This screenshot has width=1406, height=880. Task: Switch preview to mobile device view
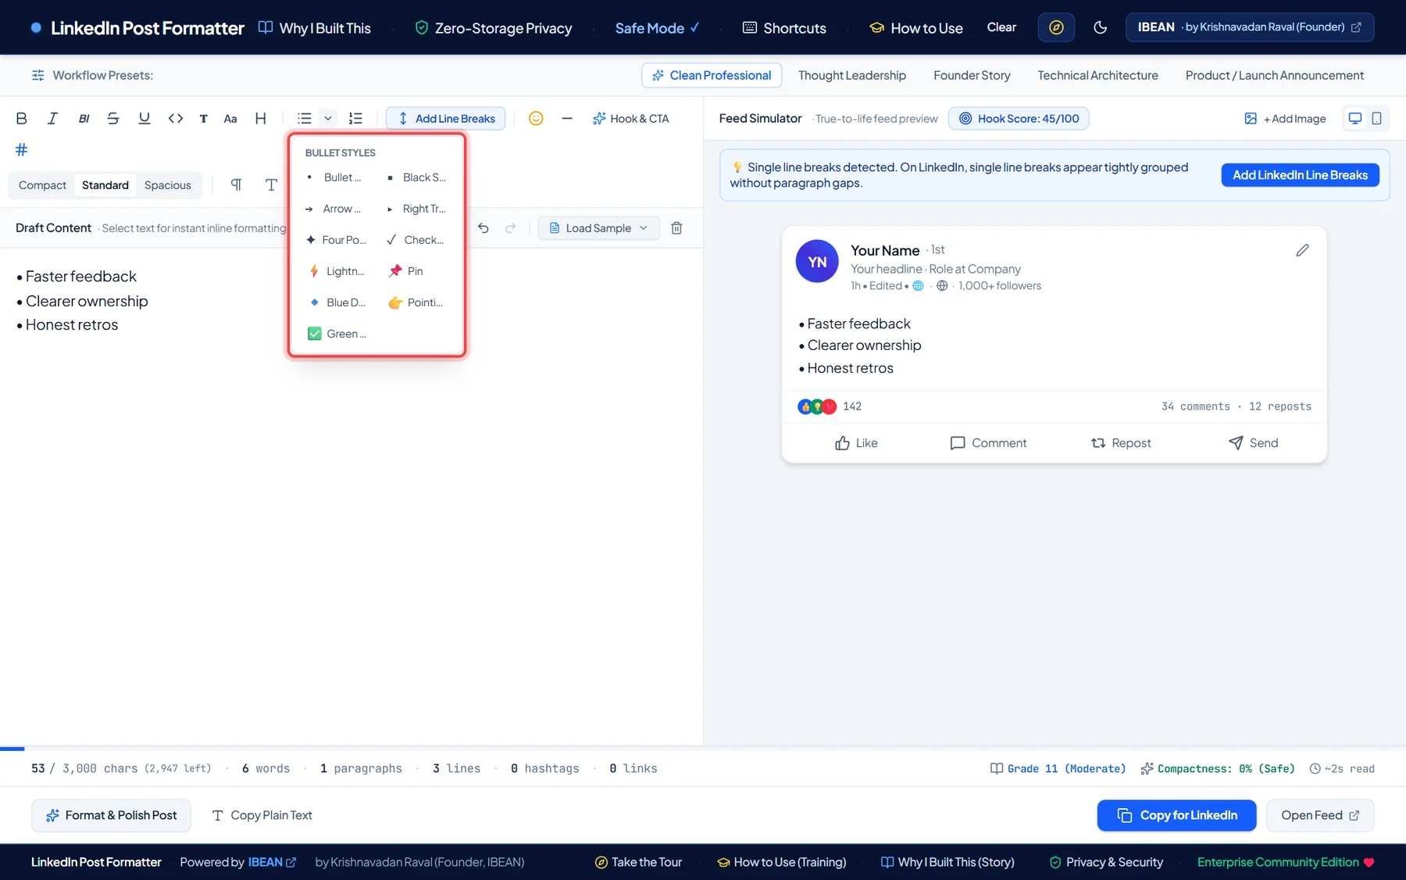[1376, 119]
